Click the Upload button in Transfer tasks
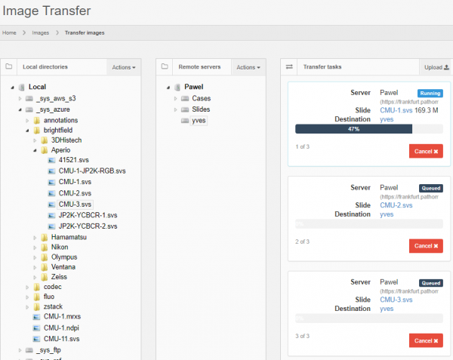 (436, 67)
